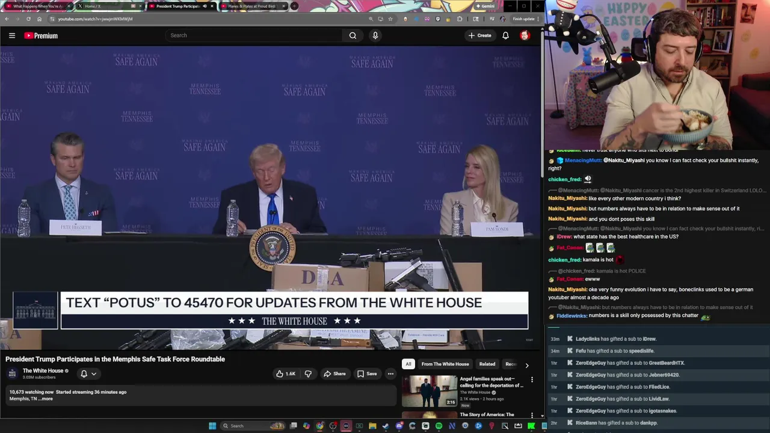Screen dimensions: 770x433
Task: Click the YouTube search magnifier button
Action: [353, 35]
